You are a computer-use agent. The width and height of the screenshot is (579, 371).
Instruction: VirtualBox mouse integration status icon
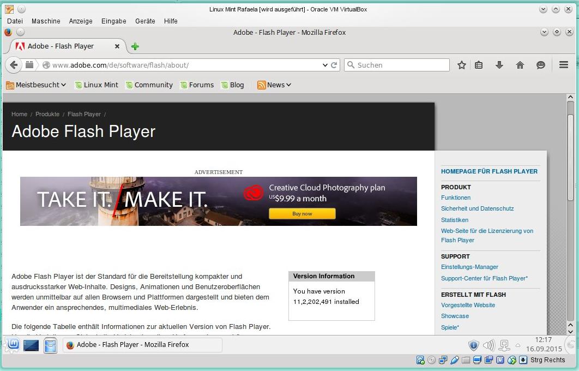click(512, 360)
